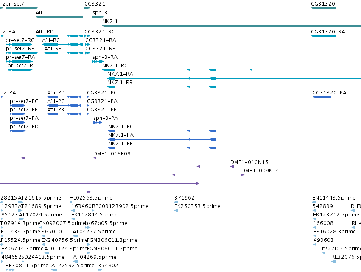Click EST EN11443.5prime
361x272 pixels.
pos(333,198)
